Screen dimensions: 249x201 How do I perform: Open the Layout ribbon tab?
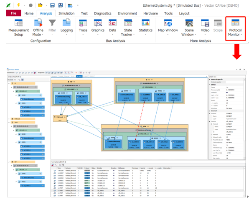[184, 13]
